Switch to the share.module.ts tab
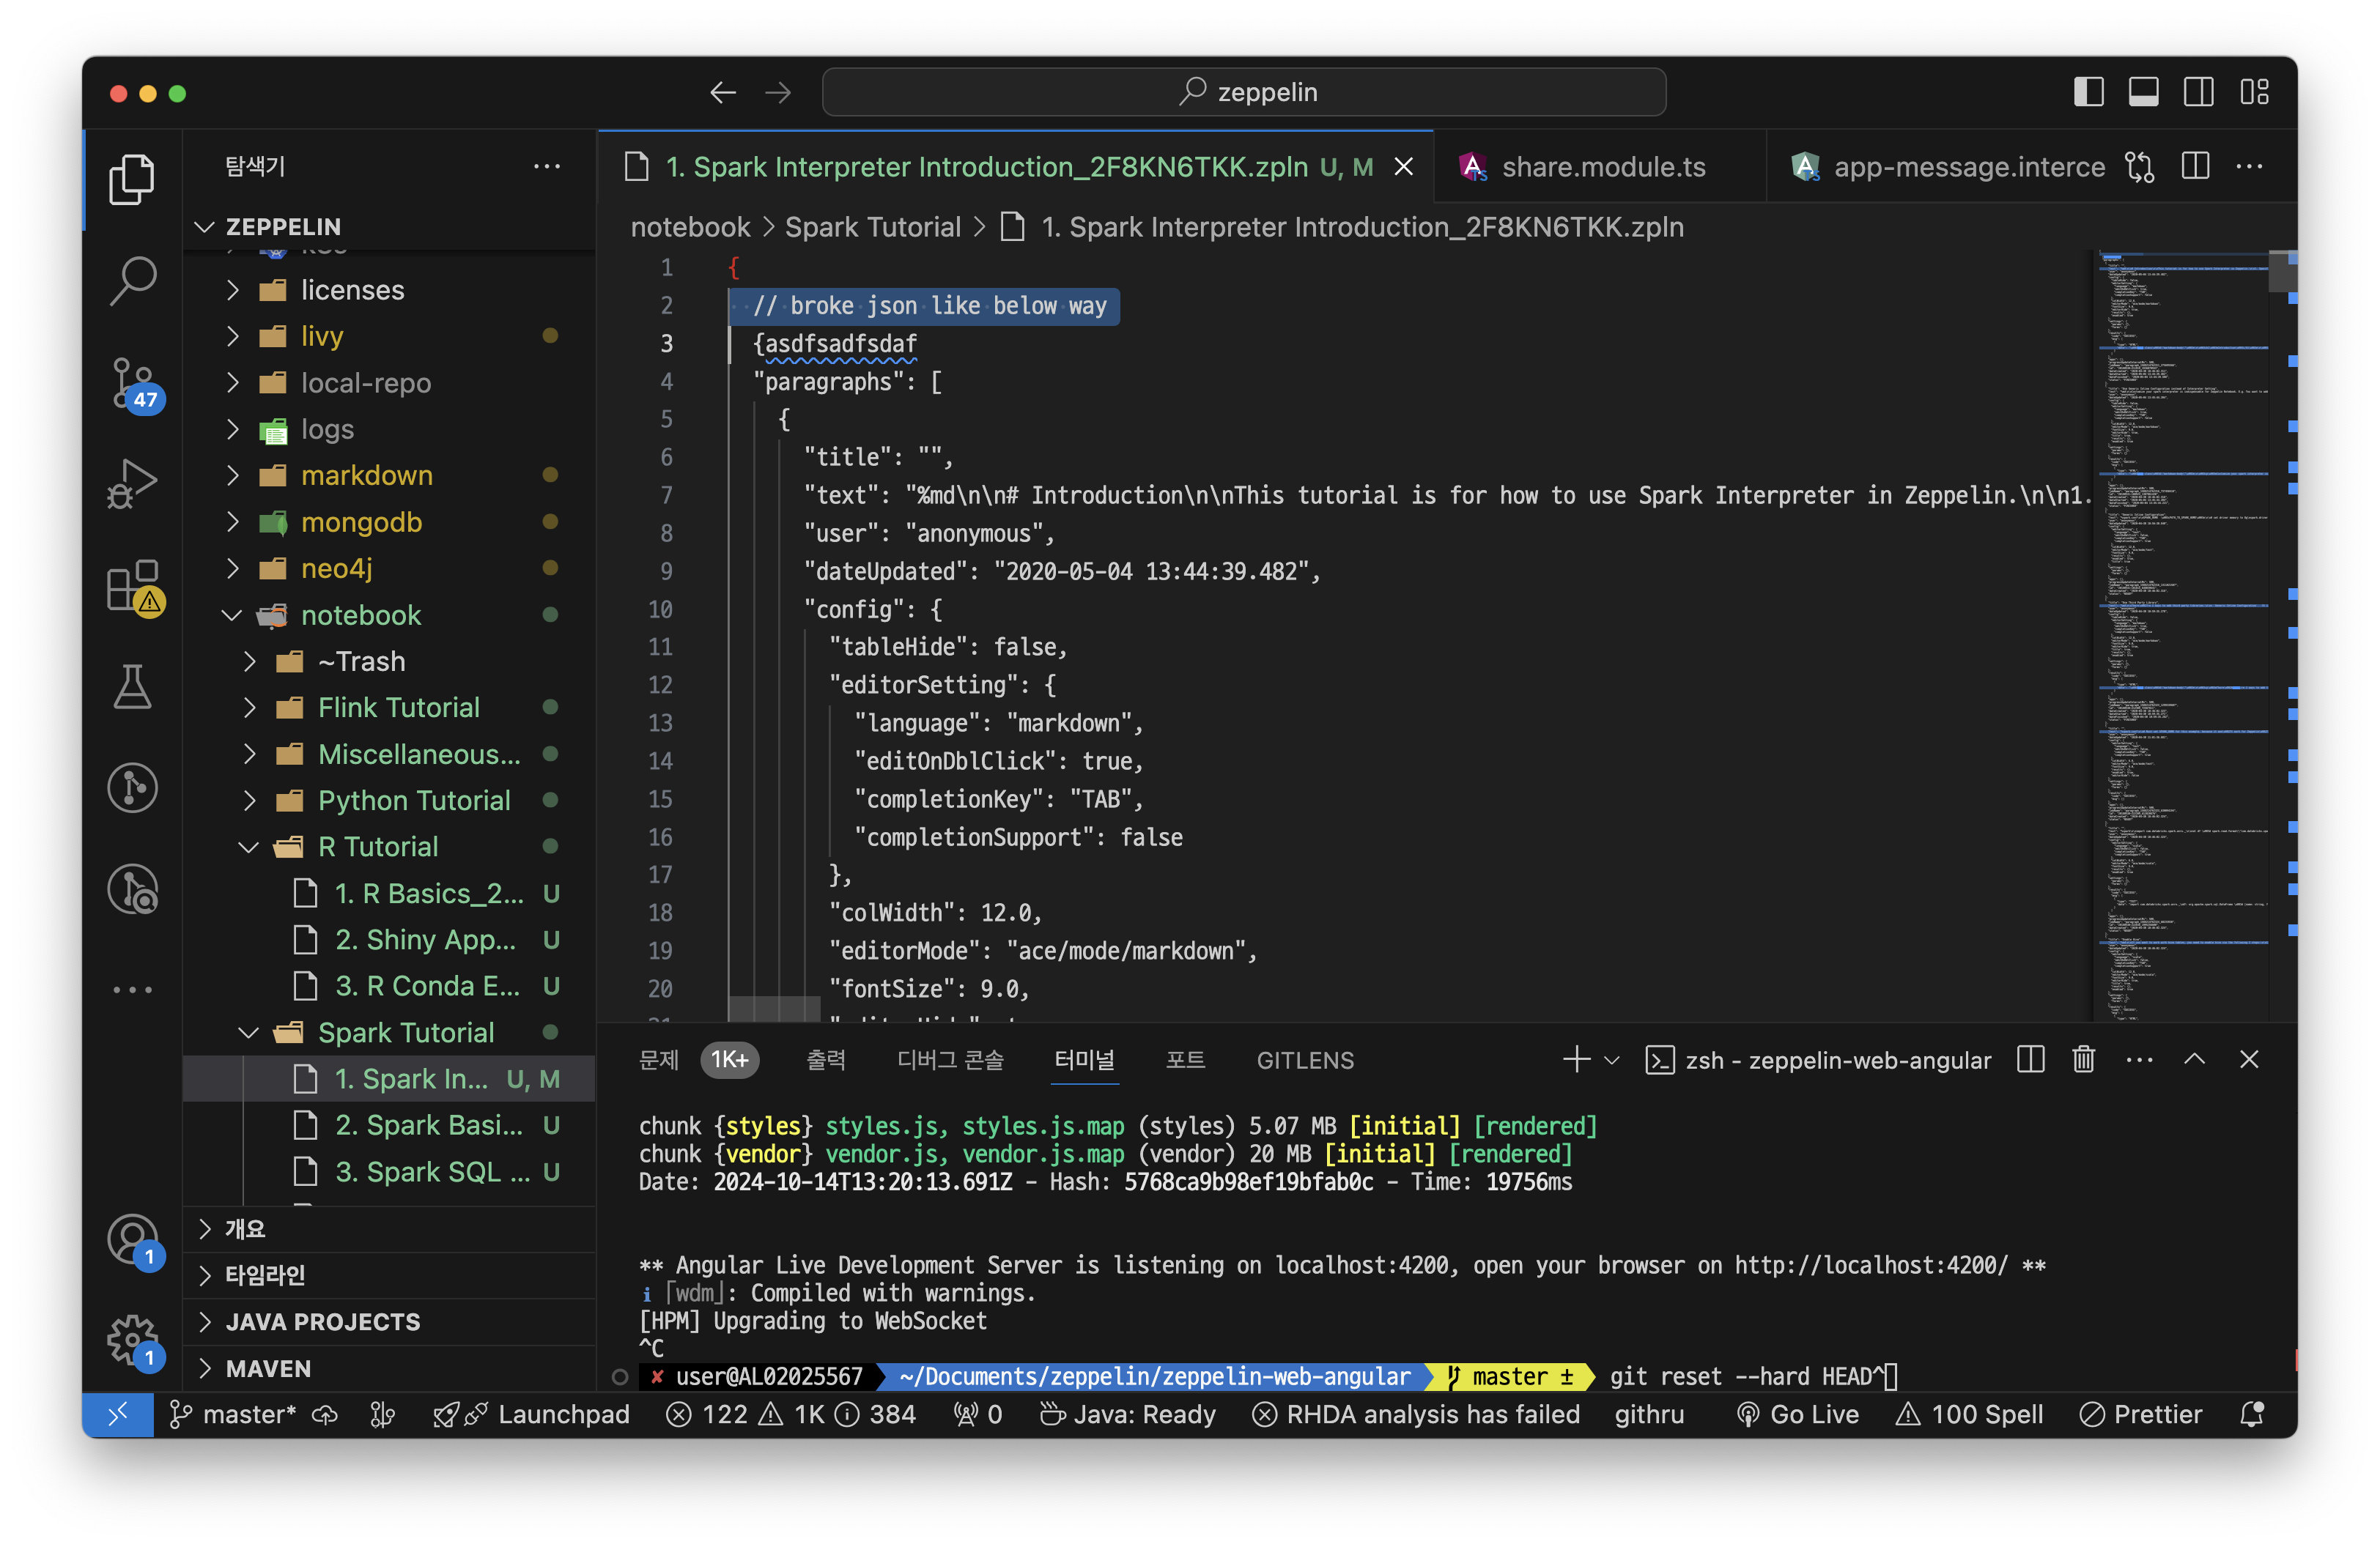 click(1600, 167)
